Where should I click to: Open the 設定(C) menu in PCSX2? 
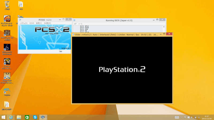[x=39, y=23]
